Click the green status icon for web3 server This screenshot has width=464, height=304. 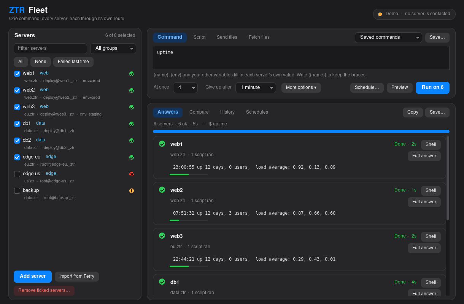point(132,107)
